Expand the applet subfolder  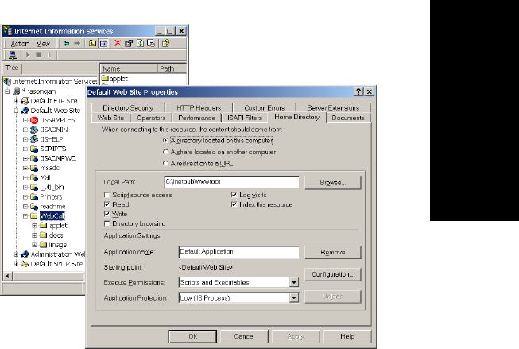tap(34, 226)
